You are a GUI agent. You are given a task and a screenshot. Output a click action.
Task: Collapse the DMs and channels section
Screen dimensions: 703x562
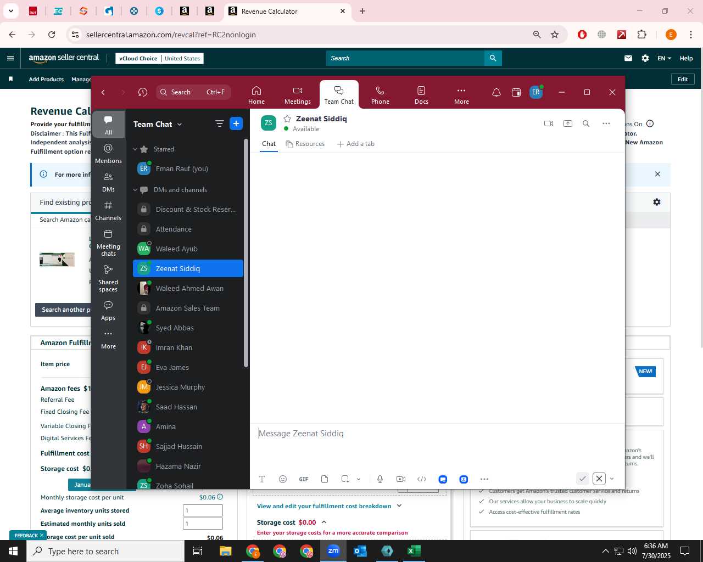tap(135, 189)
